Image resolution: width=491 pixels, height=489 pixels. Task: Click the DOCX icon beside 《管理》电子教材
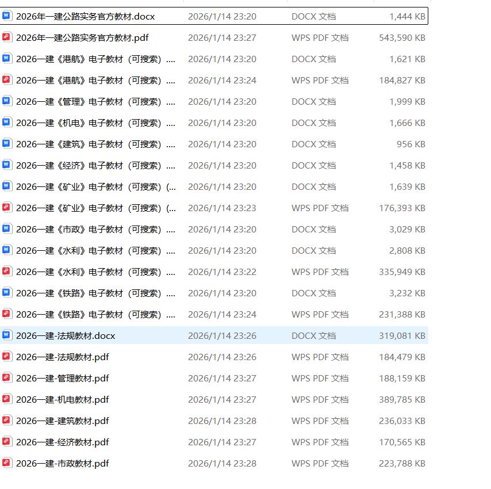[x=7, y=102]
